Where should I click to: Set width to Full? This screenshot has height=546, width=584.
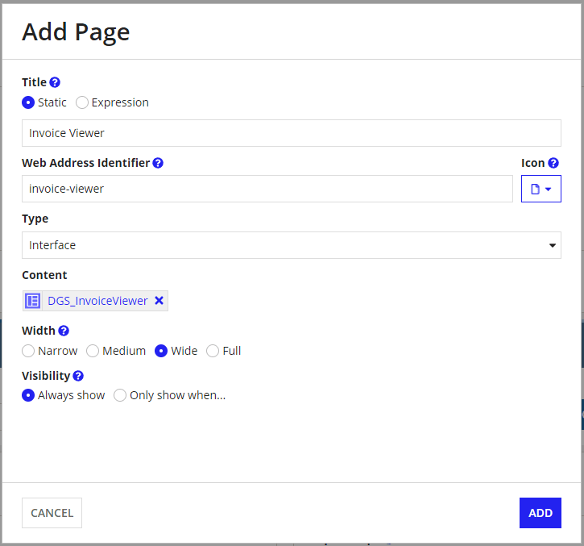pyautogui.click(x=213, y=351)
